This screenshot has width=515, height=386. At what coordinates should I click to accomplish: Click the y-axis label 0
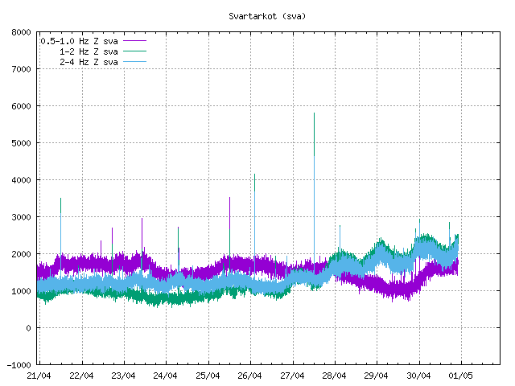click(x=29, y=328)
